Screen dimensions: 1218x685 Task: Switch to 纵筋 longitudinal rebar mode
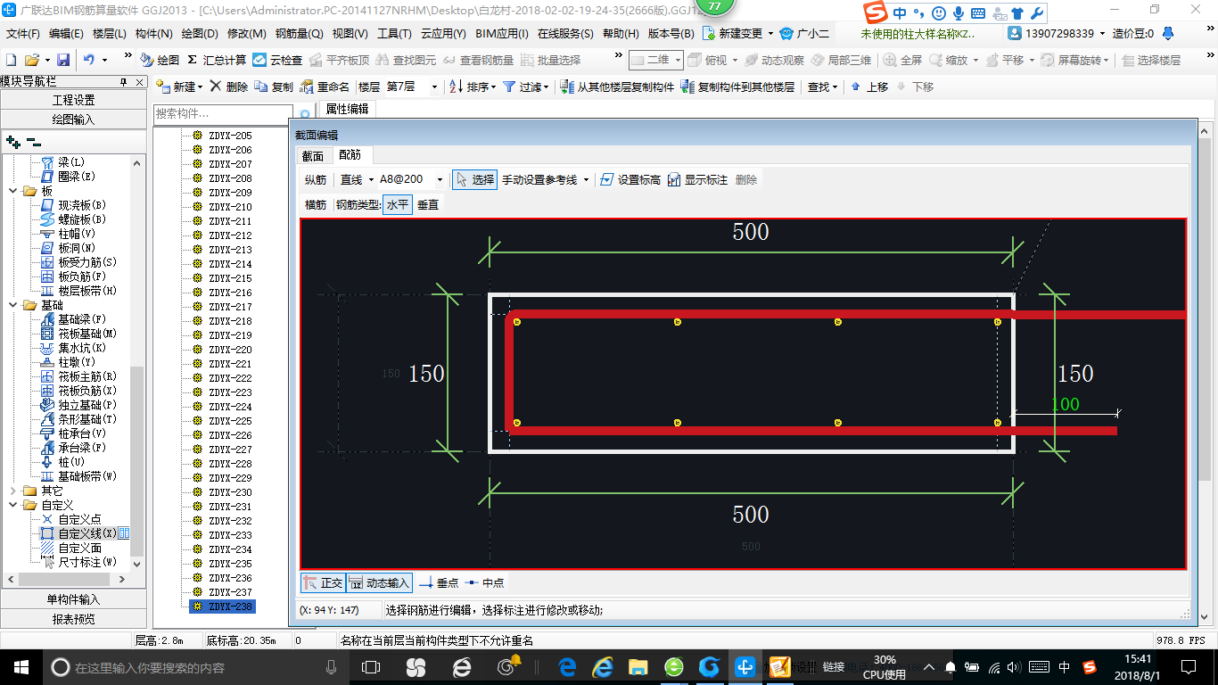coord(316,179)
